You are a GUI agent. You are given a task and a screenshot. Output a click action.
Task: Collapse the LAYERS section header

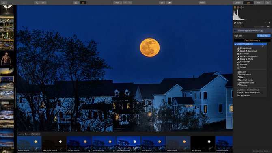(238, 23)
